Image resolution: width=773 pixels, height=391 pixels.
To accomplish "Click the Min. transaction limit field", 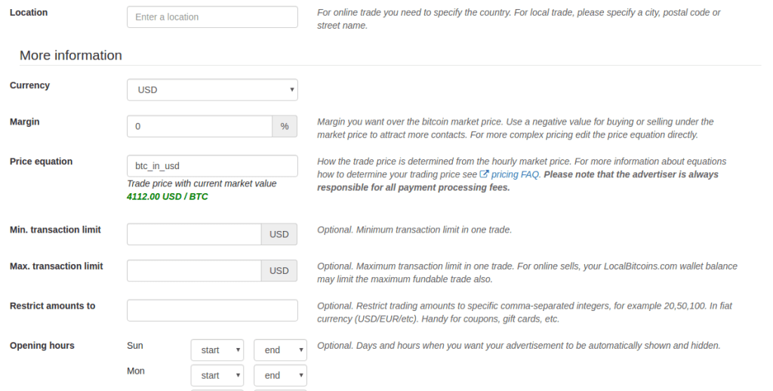I will 194,234.
